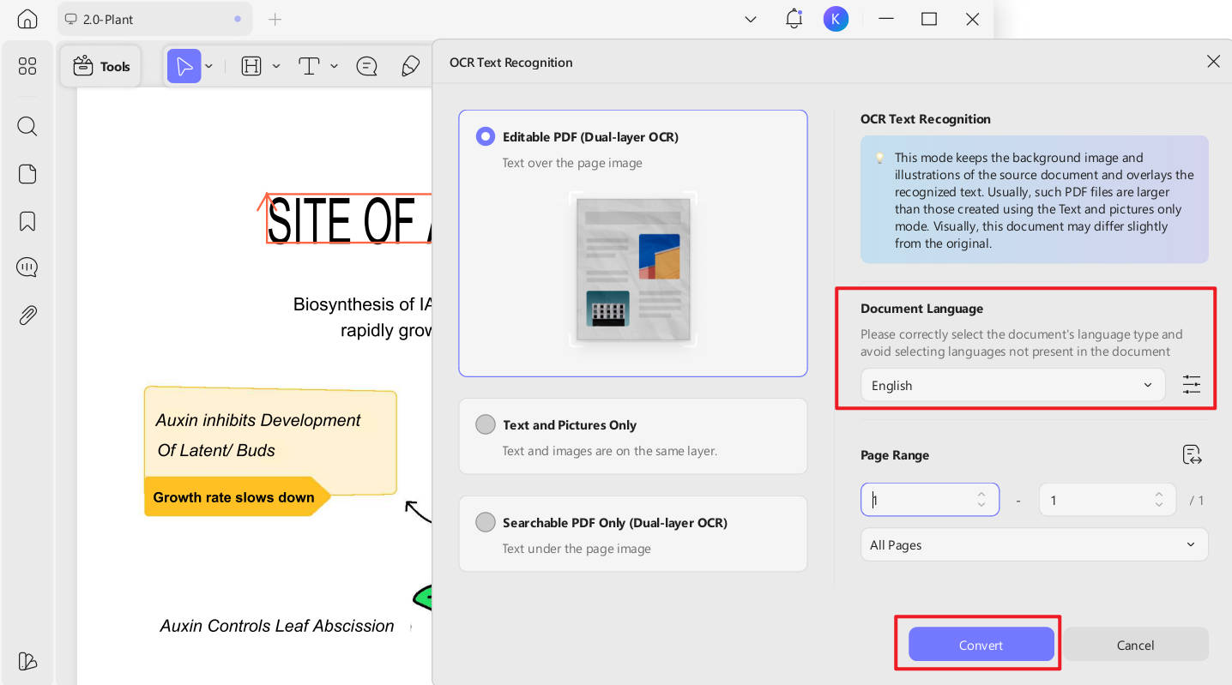Open the comment bubble tool
This screenshot has height=685, width=1232.
[367, 66]
